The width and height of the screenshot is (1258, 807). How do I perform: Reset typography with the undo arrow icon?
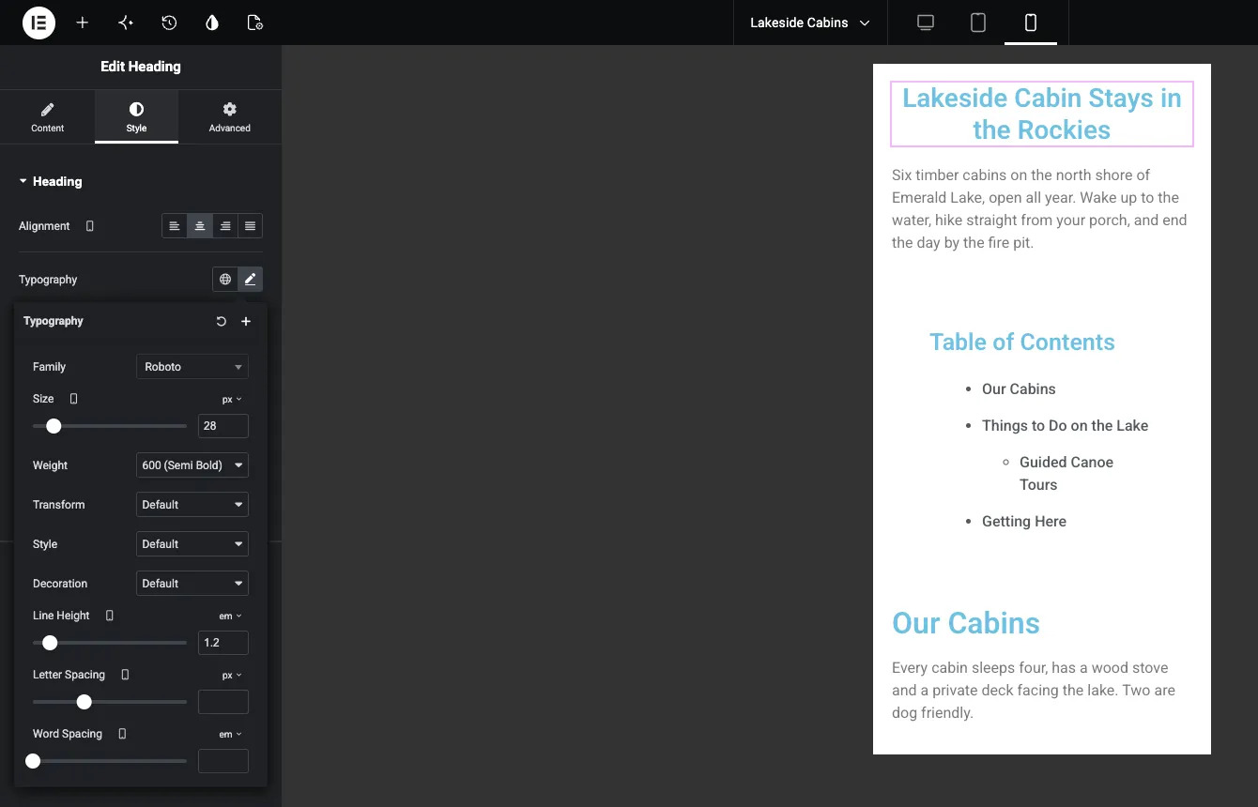[x=222, y=321]
